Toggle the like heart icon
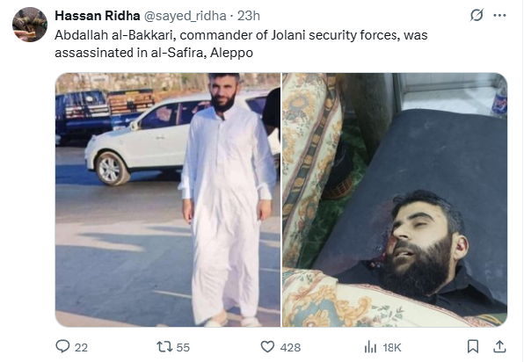Screen dimensions: 524x362 click(267, 347)
